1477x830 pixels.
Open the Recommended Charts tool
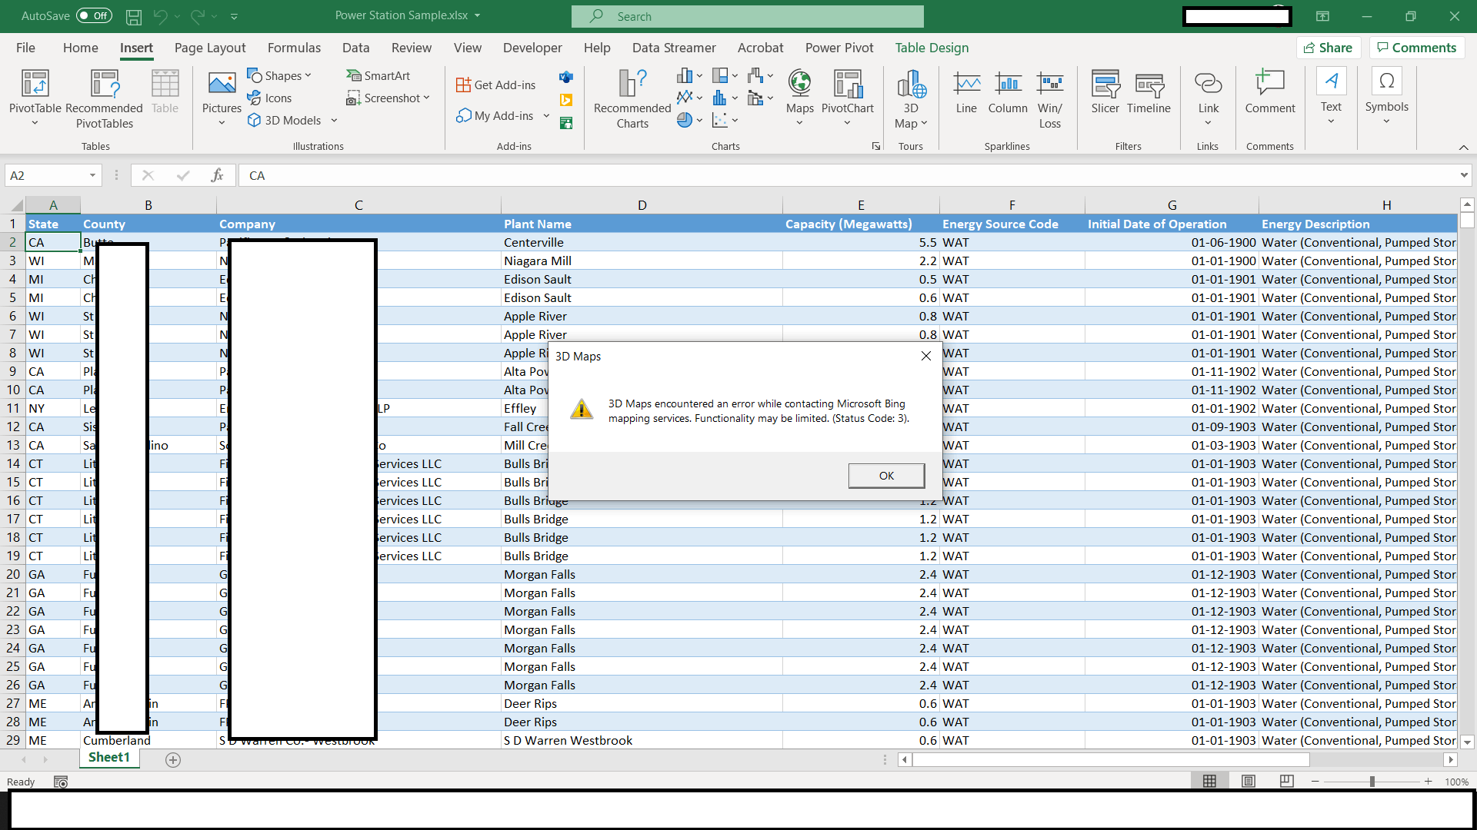coord(632,85)
